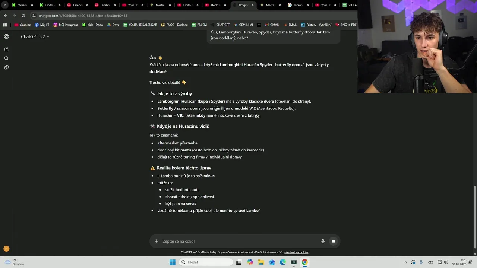Screen dimensions: 477x268
Task: Open Google Chrome from the taskbar
Action: [305, 262]
